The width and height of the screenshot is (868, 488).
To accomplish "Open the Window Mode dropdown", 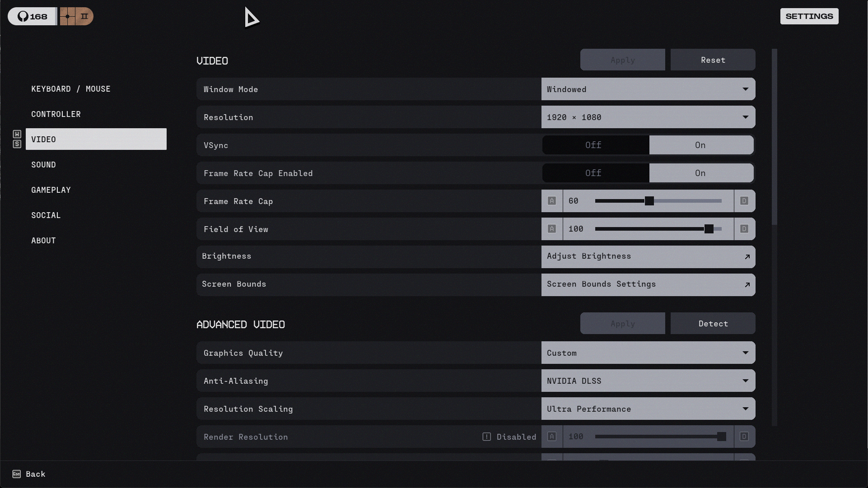I will (648, 89).
